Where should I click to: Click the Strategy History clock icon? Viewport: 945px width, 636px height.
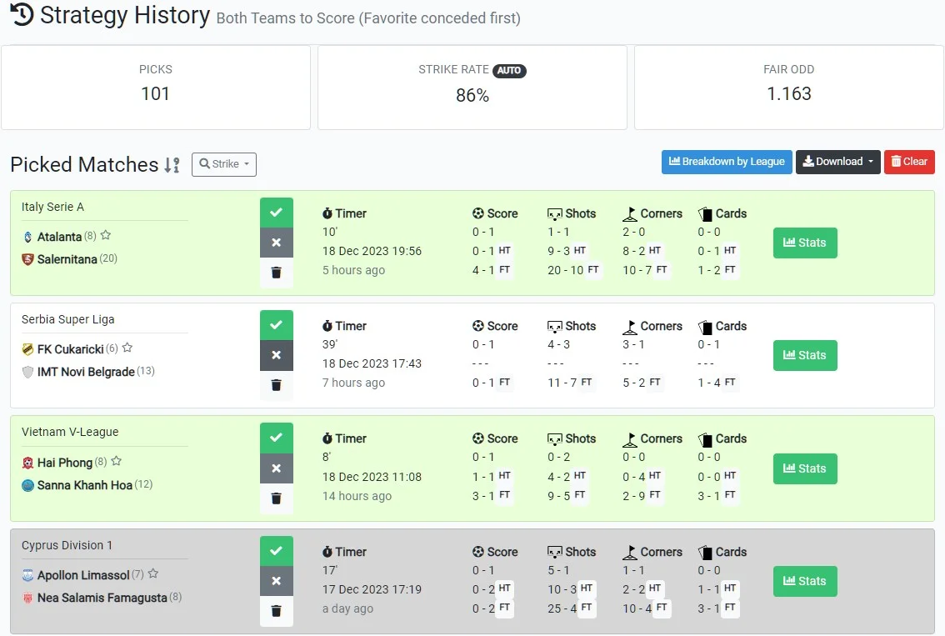coord(21,15)
